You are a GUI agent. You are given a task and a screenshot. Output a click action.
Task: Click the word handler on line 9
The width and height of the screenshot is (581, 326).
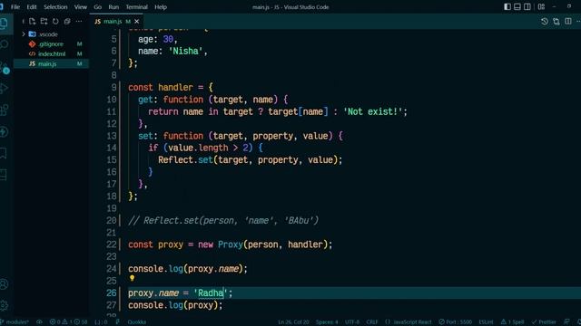coord(175,88)
